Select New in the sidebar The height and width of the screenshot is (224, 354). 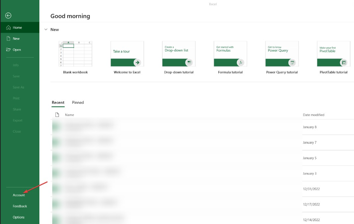point(20,39)
